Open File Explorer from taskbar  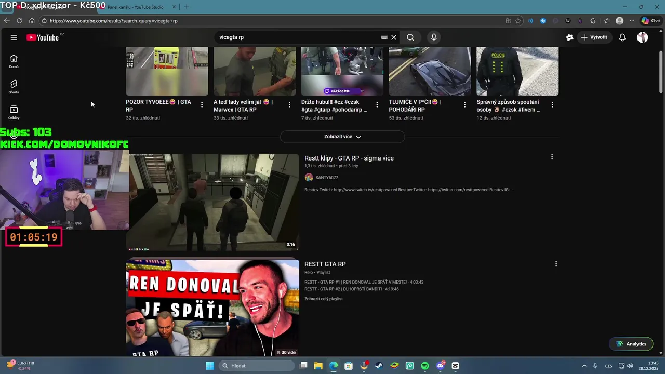tap(318, 366)
